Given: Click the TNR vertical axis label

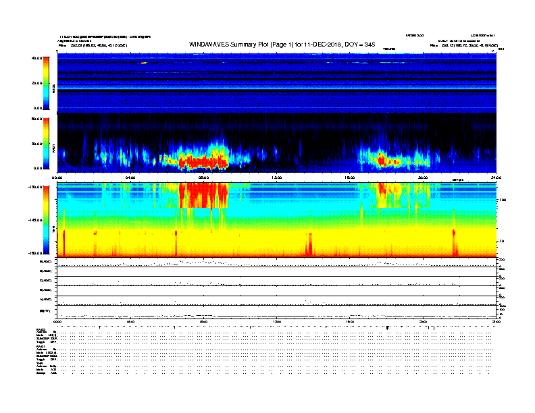Looking at the screenshot, I should click(x=53, y=231).
